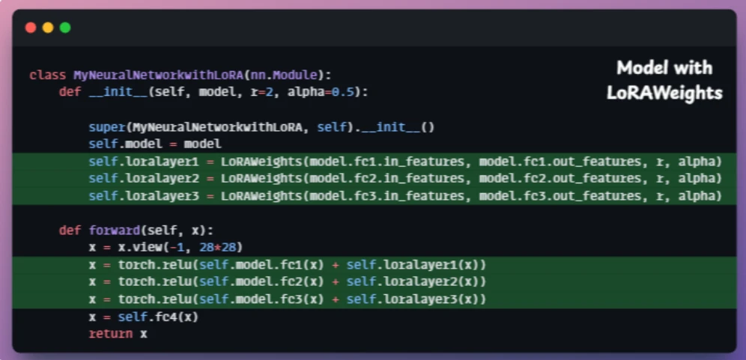Click the super() call line

(261, 127)
